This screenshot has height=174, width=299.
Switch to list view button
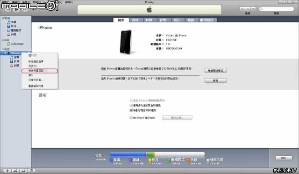242,9
